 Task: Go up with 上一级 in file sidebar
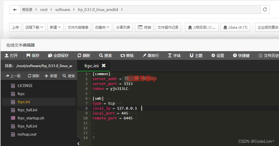coord(13,76)
